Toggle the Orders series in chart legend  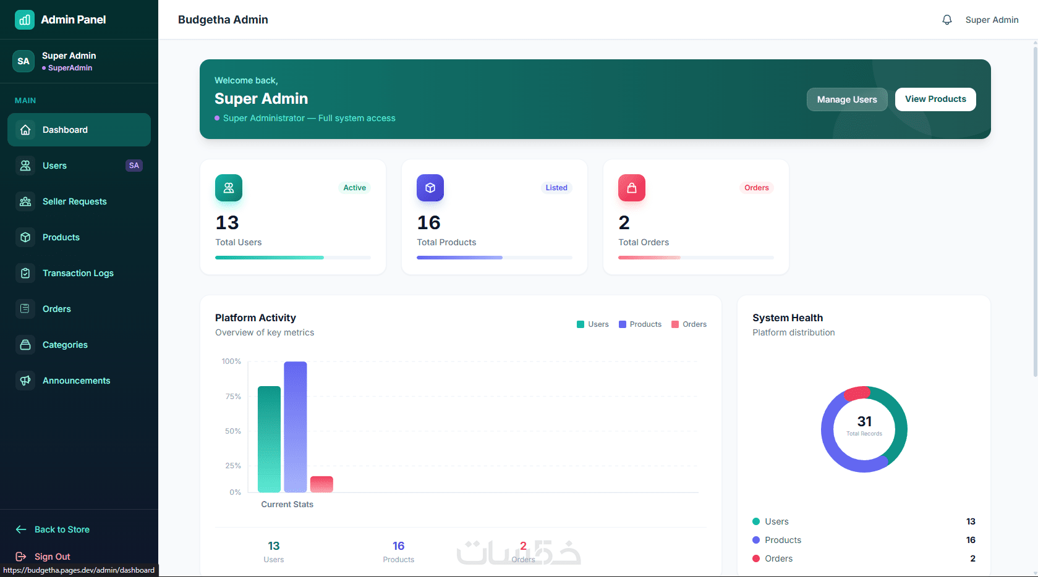tap(689, 324)
